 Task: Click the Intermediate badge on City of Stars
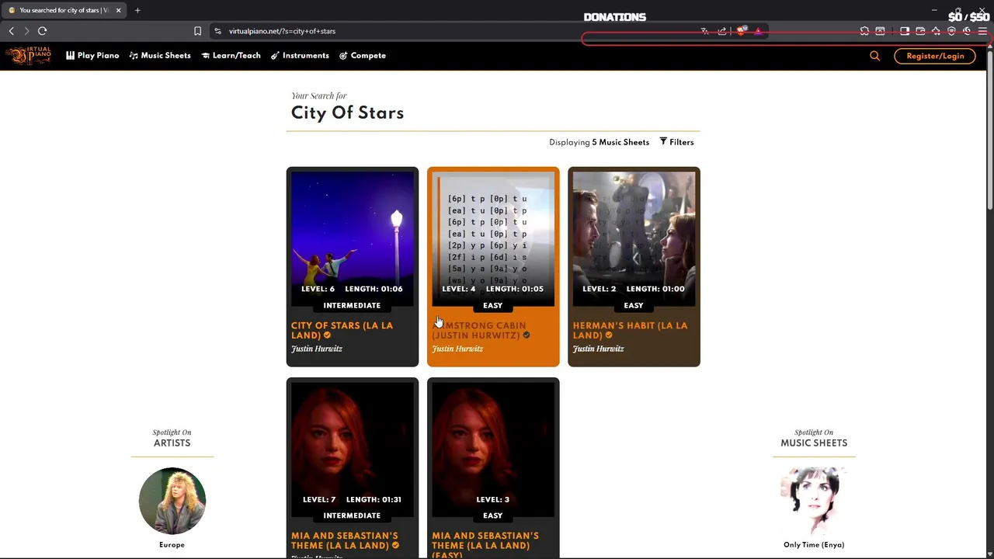pyautogui.click(x=353, y=305)
